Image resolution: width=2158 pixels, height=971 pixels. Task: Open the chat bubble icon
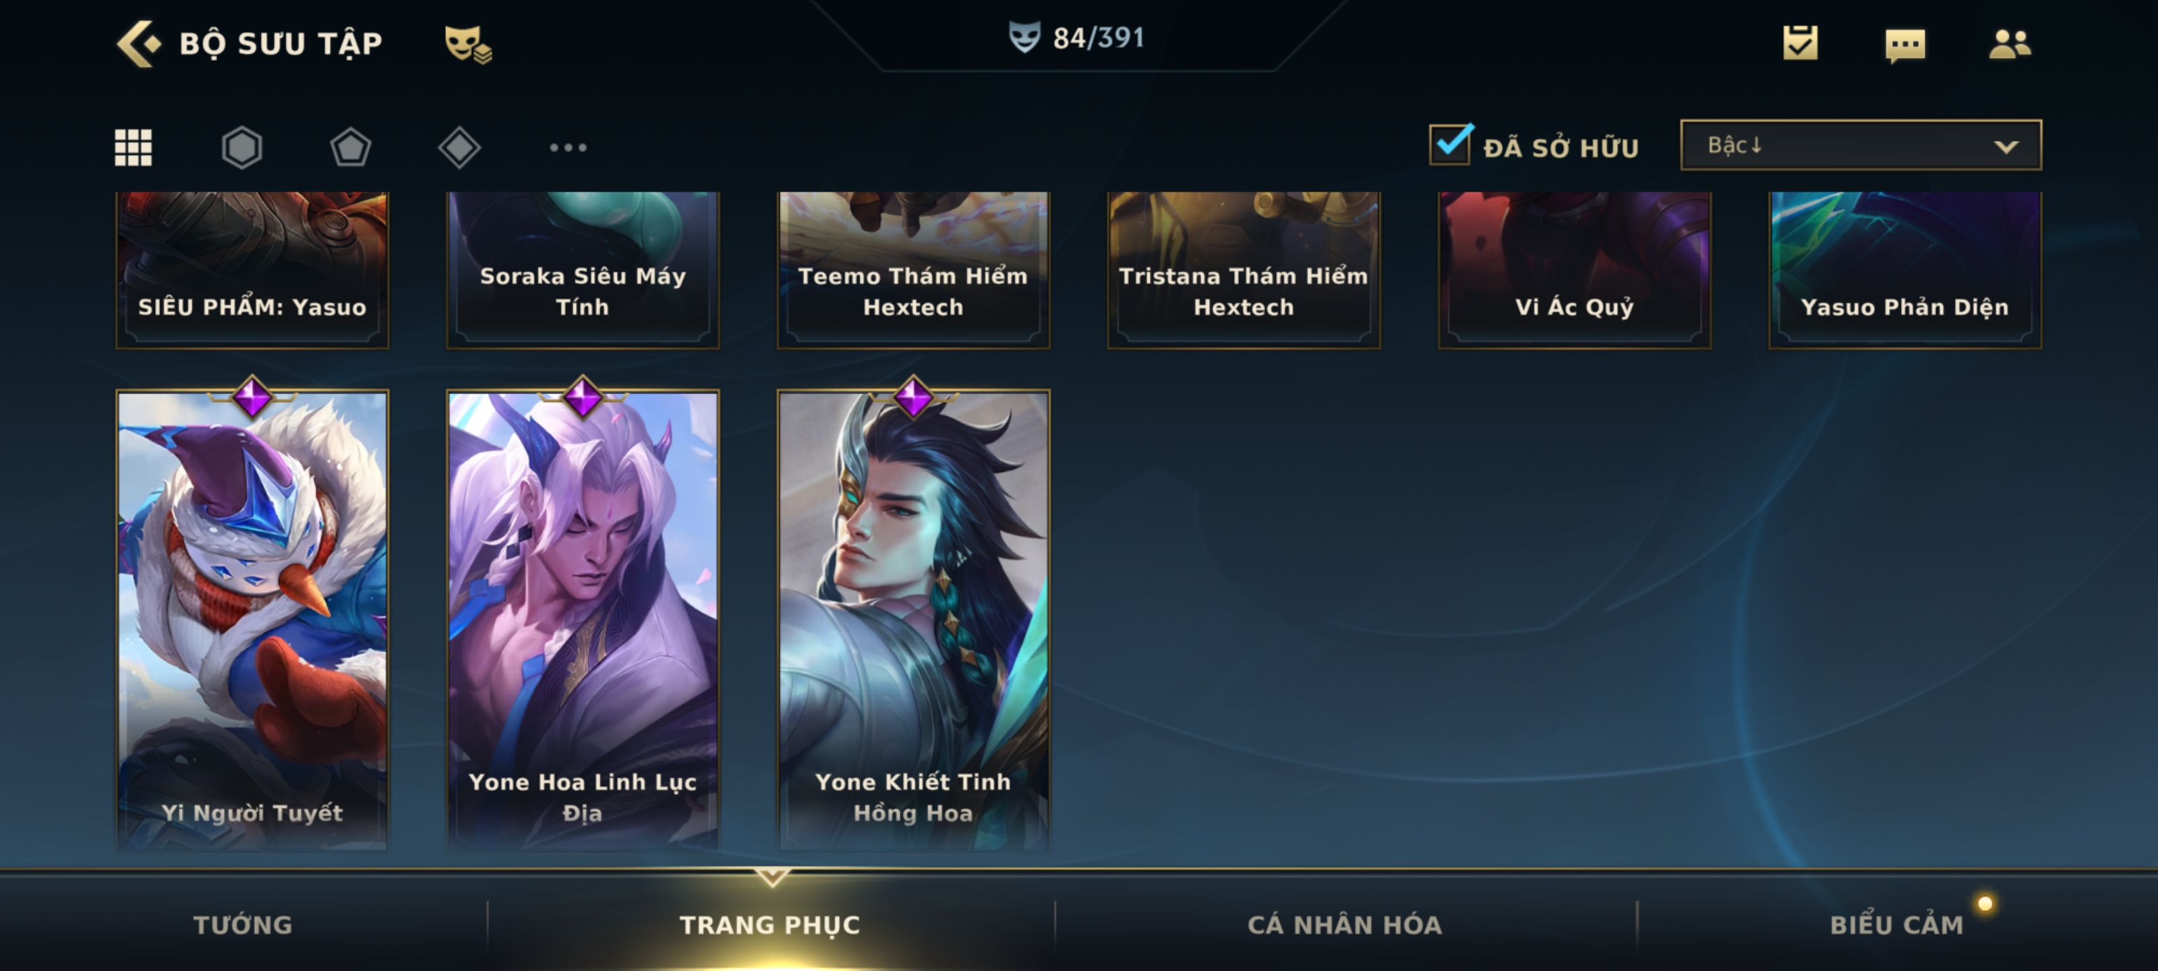point(1905,45)
